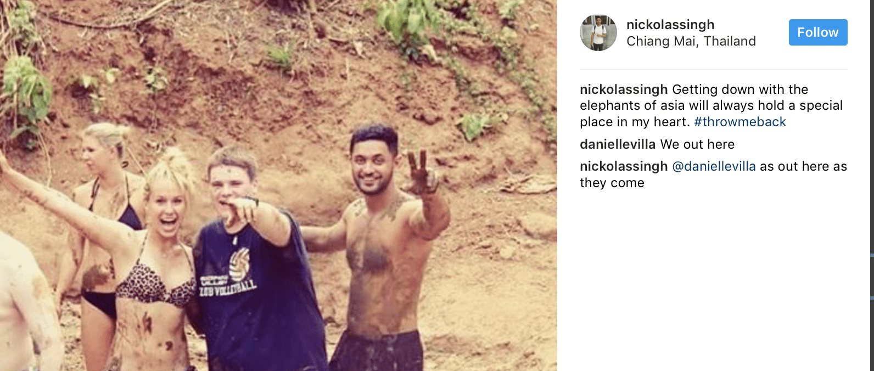Open the Chiang Mai, Thailand location

coord(691,41)
